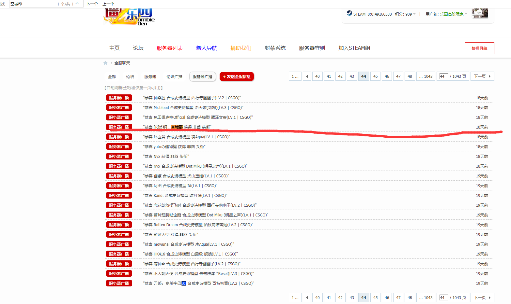
Task: Enable the 服务器广播 filter
Action: point(202,76)
